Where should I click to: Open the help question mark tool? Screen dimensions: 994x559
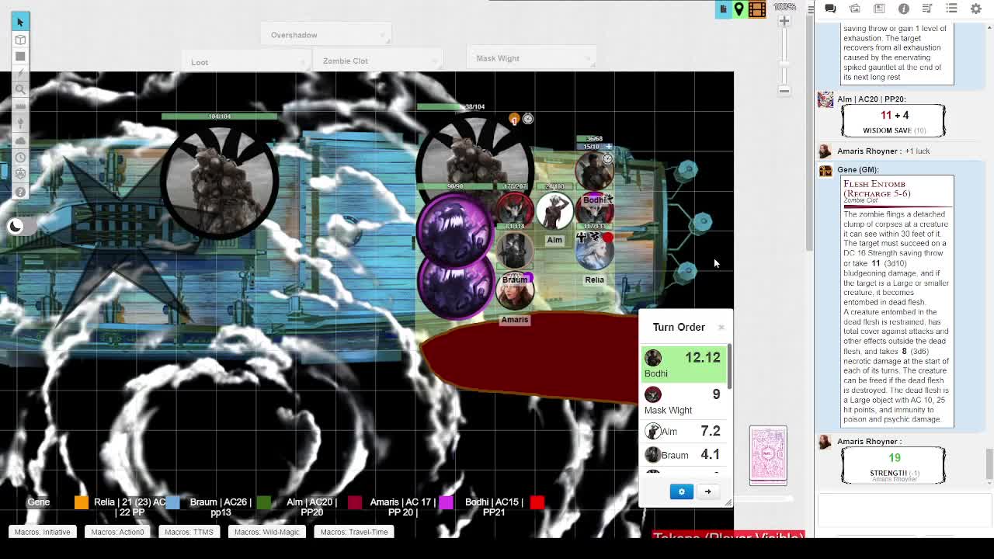[20, 192]
